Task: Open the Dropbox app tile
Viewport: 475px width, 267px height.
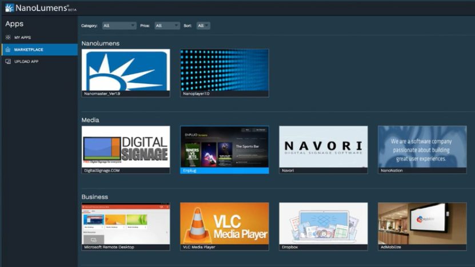Action: click(323, 223)
